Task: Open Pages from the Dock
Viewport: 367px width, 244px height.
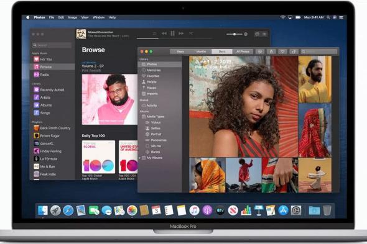Action: 271,210
